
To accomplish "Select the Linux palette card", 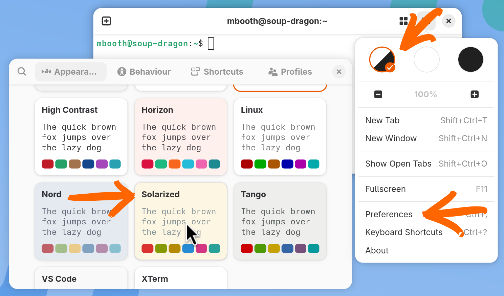I will pyautogui.click(x=280, y=137).
